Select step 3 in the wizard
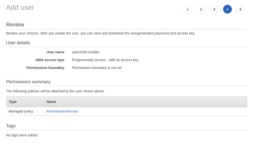This screenshot has width=253, height=150. click(x=214, y=9)
